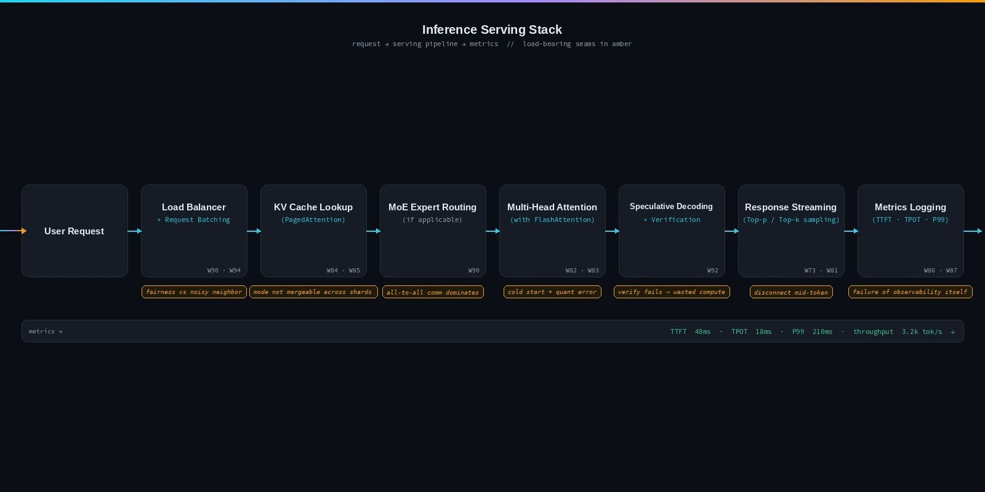985x492 pixels.
Task: Click arrow between Response Streaming and Metrics Logging
Action: 851,231
